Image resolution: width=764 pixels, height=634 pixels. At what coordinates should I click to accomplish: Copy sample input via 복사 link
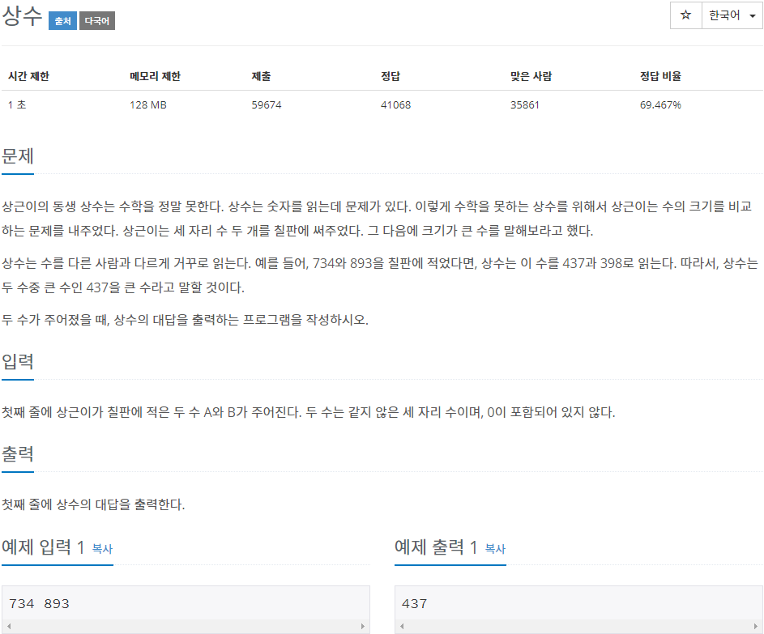pyautogui.click(x=102, y=549)
